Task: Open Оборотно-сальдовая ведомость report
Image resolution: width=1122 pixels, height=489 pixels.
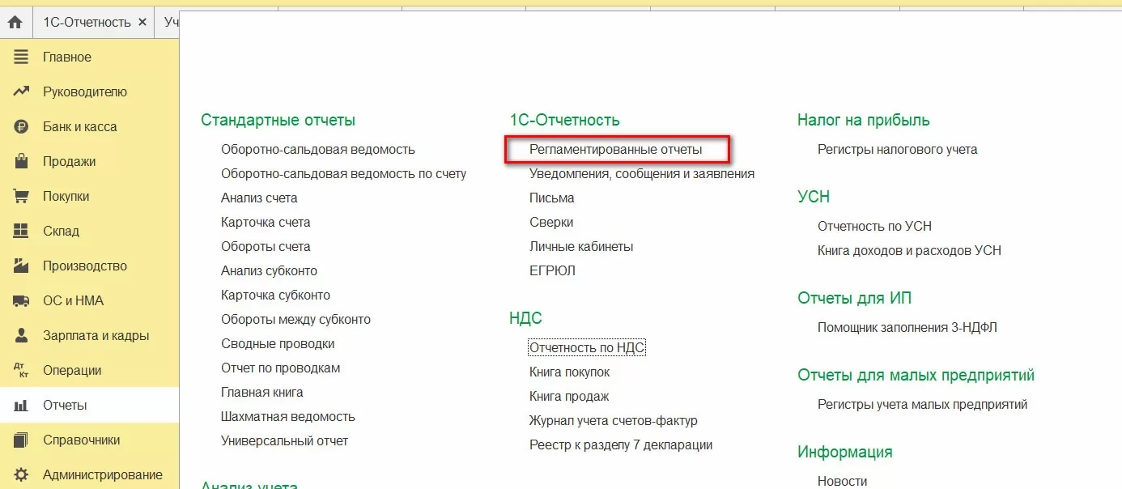Action: tap(318, 150)
